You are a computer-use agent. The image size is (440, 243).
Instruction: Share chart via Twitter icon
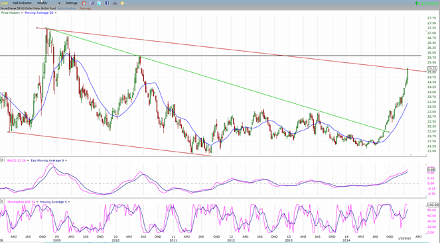pos(99,3)
